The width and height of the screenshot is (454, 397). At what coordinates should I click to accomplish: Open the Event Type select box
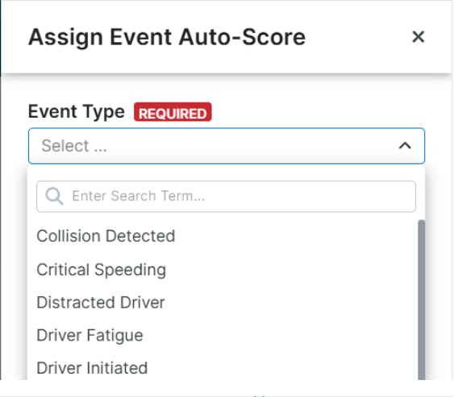(227, 146)
